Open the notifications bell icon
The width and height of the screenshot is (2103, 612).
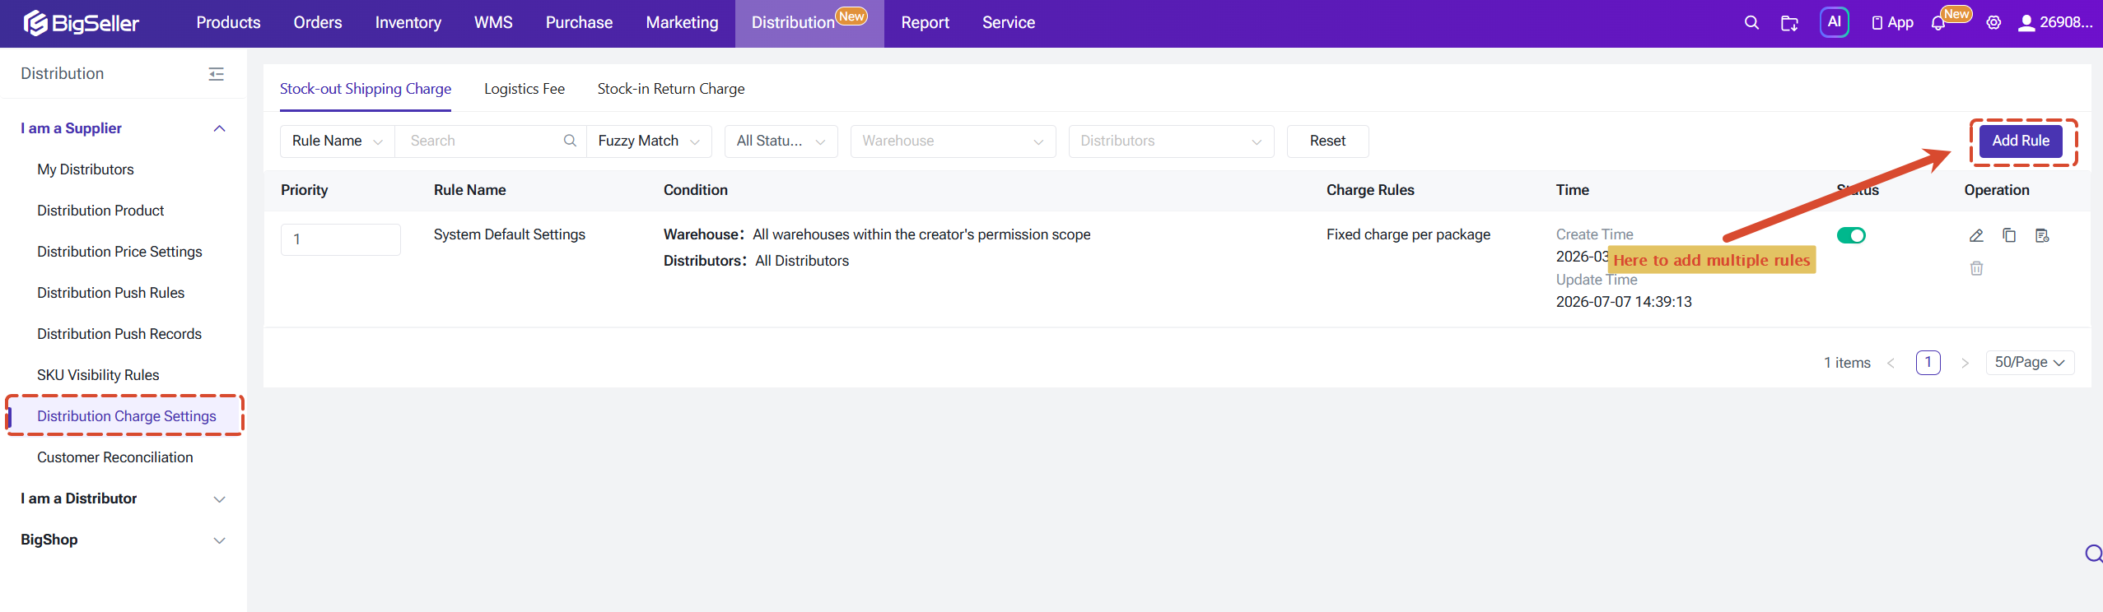[x=1938, y=23]
